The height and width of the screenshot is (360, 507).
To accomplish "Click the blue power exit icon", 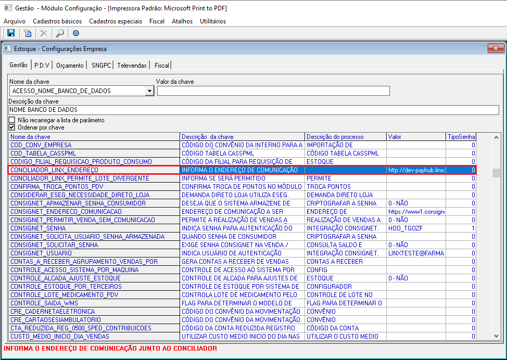I will 76,33.
